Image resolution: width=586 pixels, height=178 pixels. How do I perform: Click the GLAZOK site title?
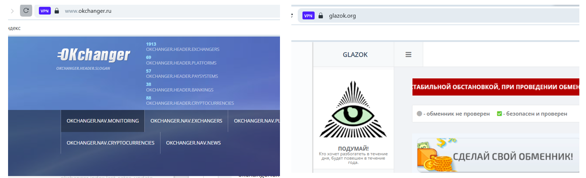tap(355, 55)
